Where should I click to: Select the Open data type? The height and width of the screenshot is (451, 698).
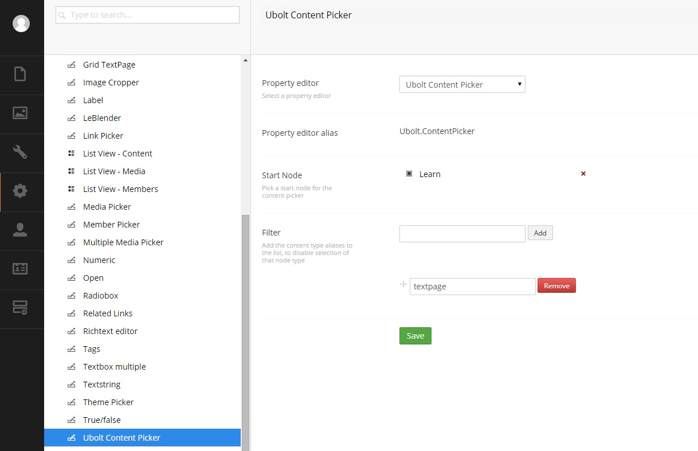93,278
